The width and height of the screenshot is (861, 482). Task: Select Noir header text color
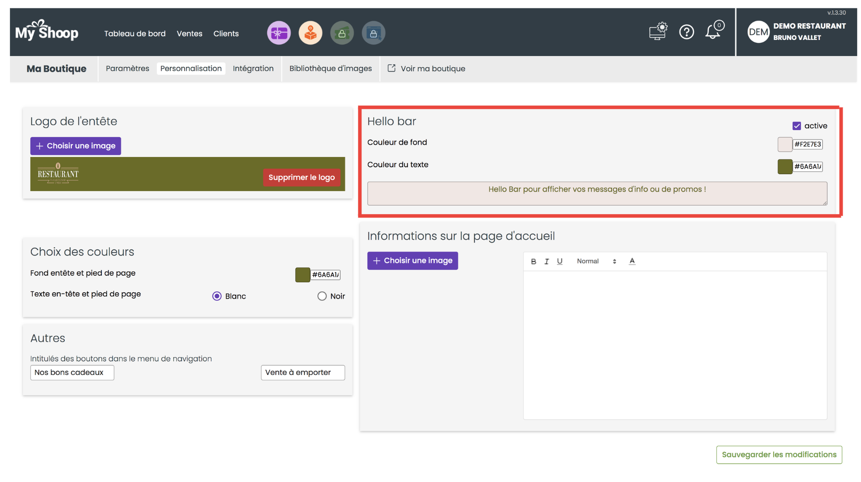pos(322,296)
